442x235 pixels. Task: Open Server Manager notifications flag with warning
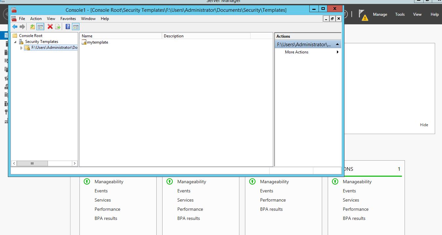pos(363,15)
